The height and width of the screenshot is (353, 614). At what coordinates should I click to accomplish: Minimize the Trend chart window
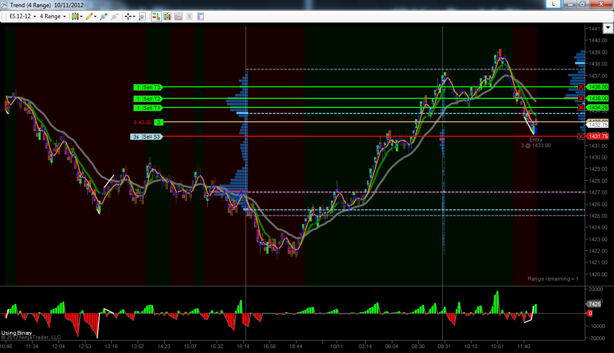click(x=569, y=4)
